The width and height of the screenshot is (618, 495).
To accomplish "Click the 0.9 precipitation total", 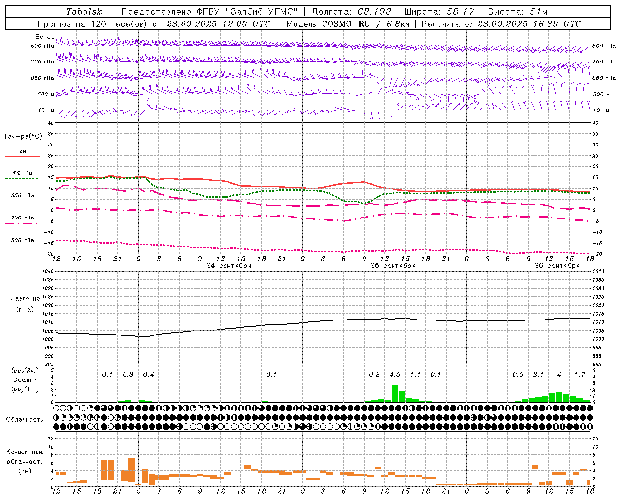I will point(374,374).
